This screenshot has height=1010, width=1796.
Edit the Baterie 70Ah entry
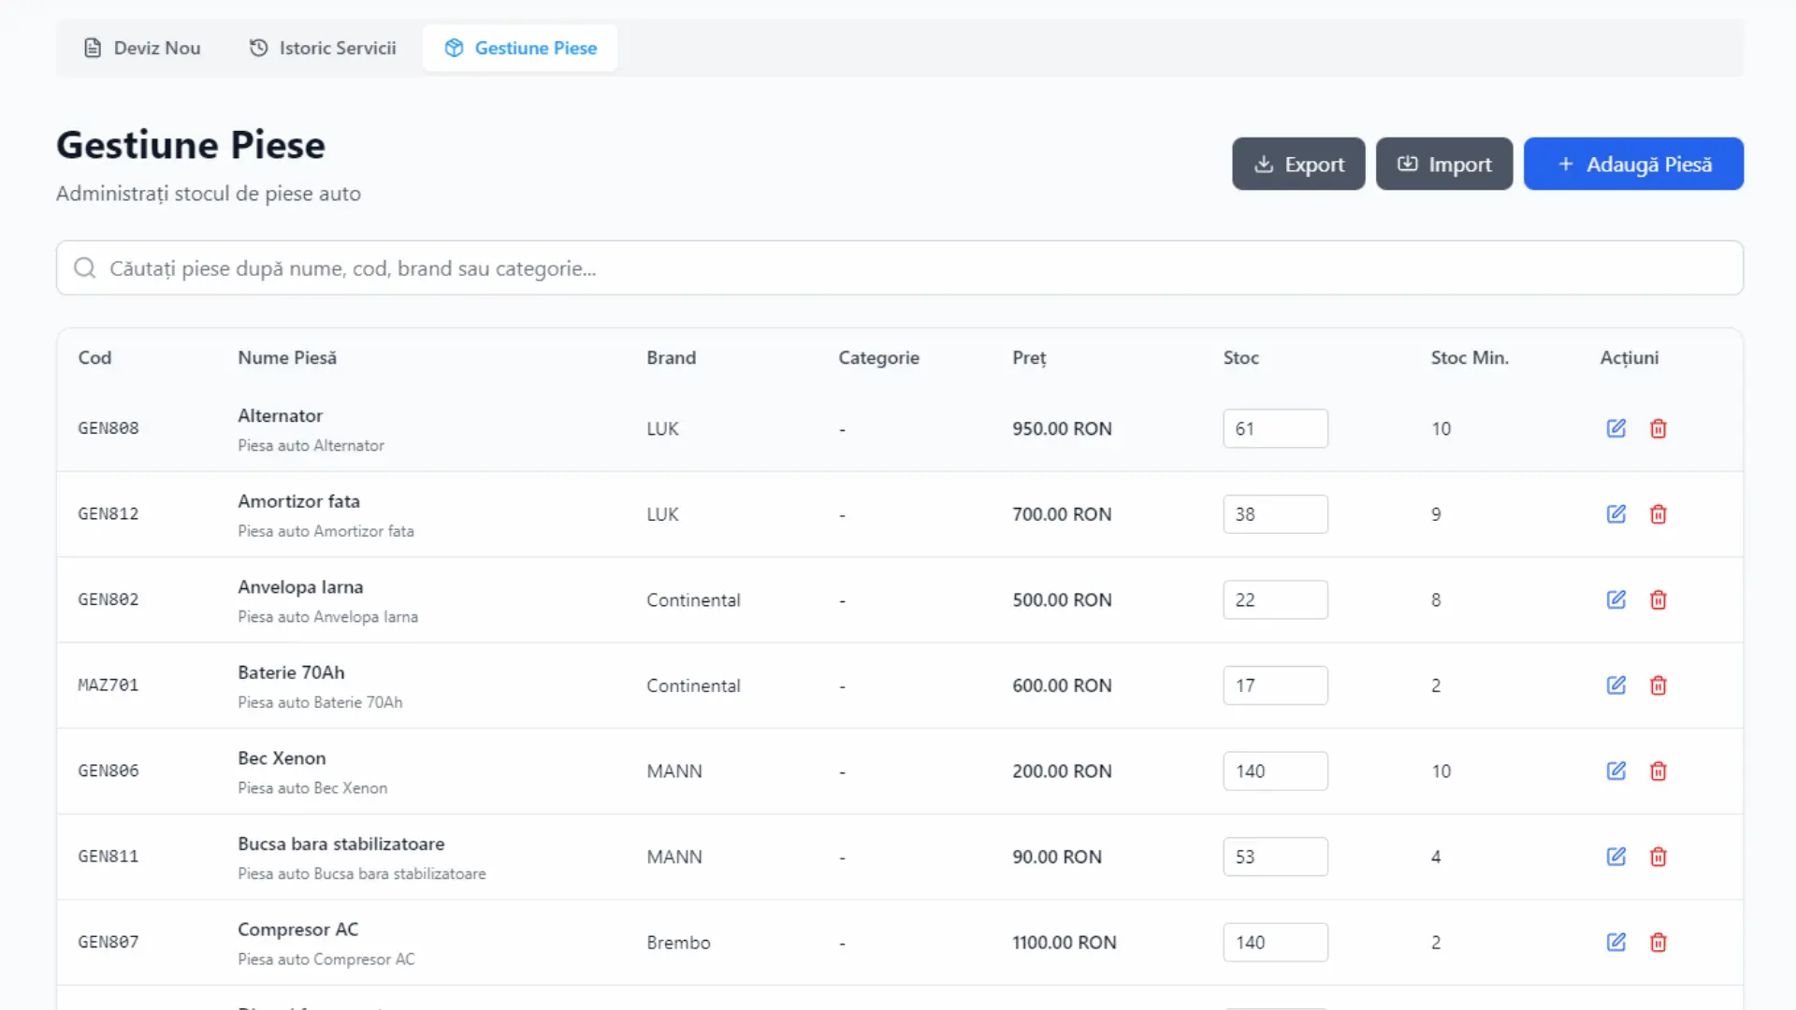click(x=1615, y=685)
